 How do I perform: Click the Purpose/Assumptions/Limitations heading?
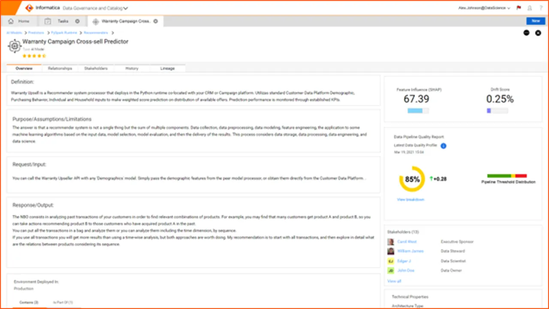pos(52,119)
